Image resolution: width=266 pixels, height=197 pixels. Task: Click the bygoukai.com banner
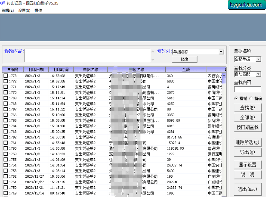247,5
